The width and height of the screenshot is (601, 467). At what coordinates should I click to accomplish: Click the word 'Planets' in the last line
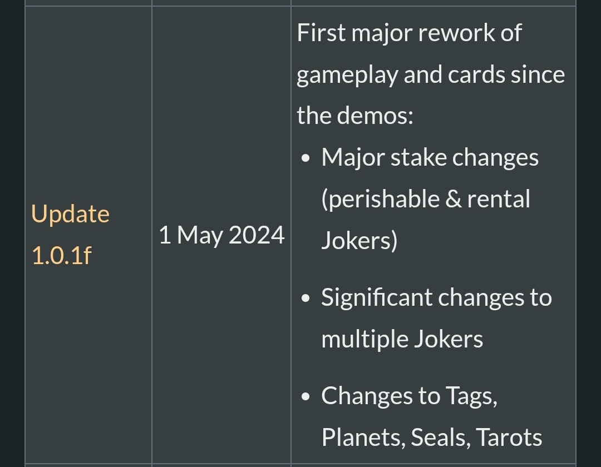coord(363,437)
